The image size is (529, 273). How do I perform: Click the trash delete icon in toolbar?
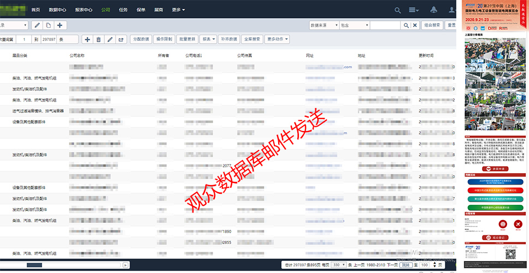click(x=98, y=39)
